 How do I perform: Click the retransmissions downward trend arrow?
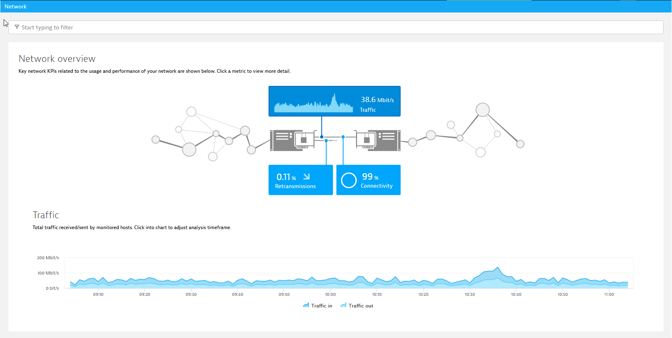[x=306, y=176]
